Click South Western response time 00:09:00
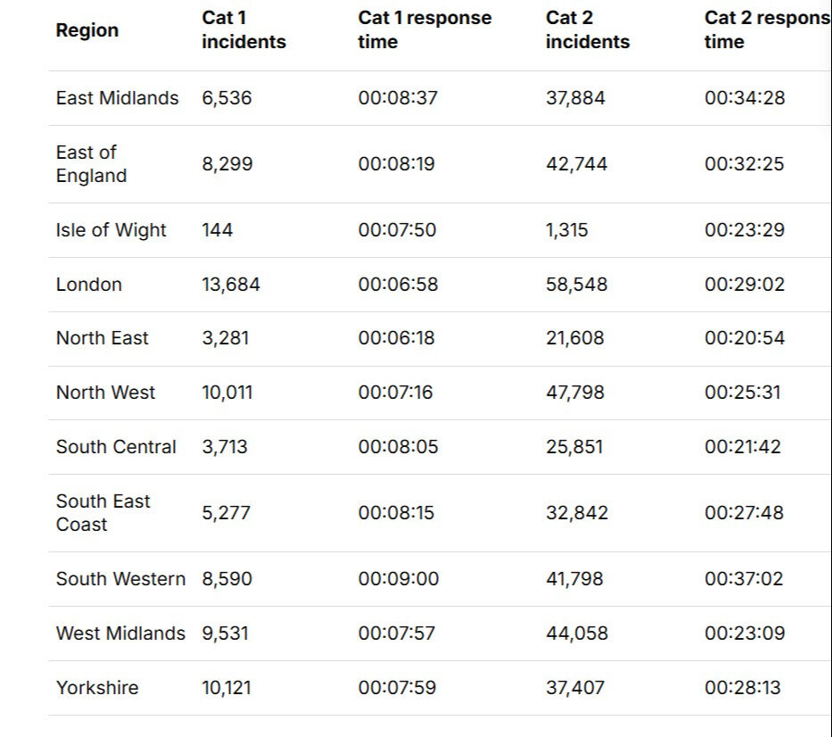Viewport: 832px width, 737px height. 399,579
